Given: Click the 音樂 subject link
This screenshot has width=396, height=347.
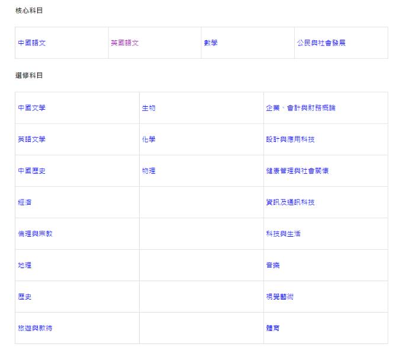Looking at the screenshot, I should point(272,265).
